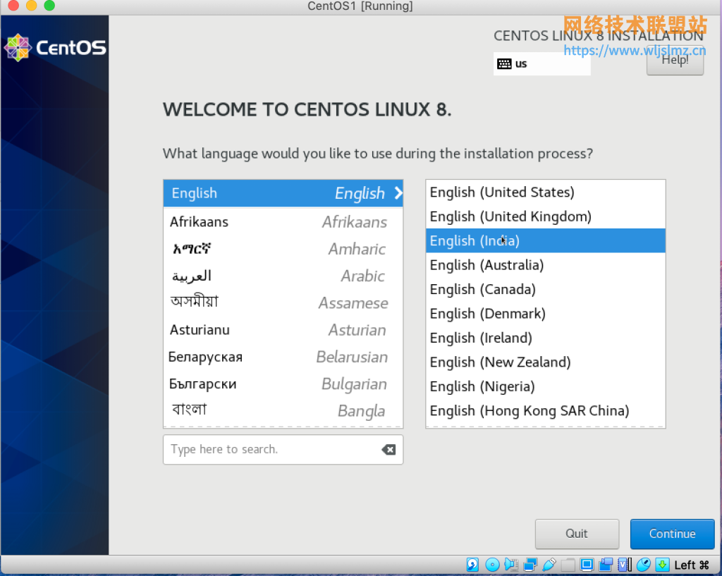Expand the English language variants arrow
The height and width of the screenshot is (576, 722).
pos(397,192)
